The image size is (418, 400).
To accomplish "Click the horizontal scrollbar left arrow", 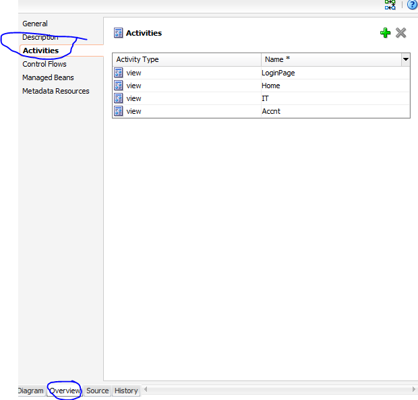I will pyautogui.click(x=146, y=389).
